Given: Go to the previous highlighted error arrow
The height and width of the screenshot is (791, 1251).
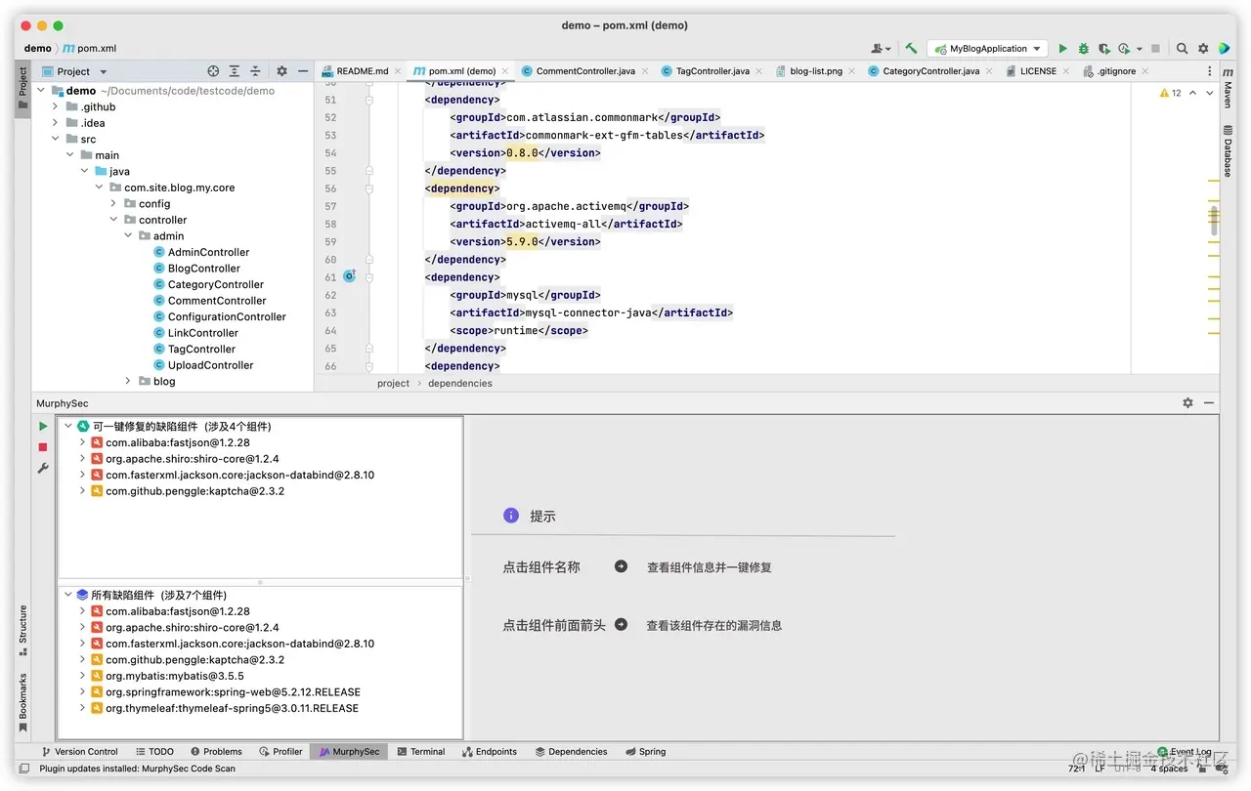Looking at the screenshot, I should tap(1192, 93).
